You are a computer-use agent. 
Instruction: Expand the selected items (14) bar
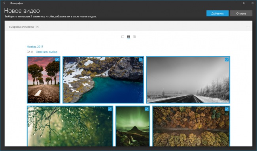pyautogui.click(x=128, y=27)
